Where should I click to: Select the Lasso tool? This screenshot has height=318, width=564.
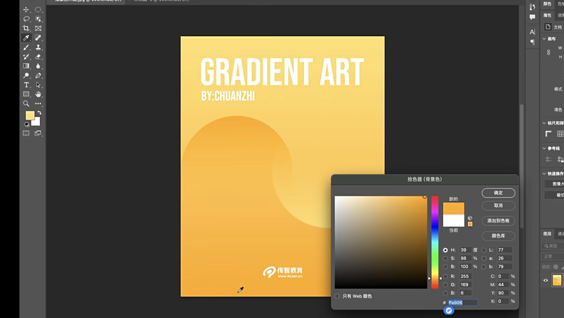(x=26, y=19)
